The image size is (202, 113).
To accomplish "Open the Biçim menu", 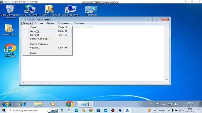I will pos(50,23).
